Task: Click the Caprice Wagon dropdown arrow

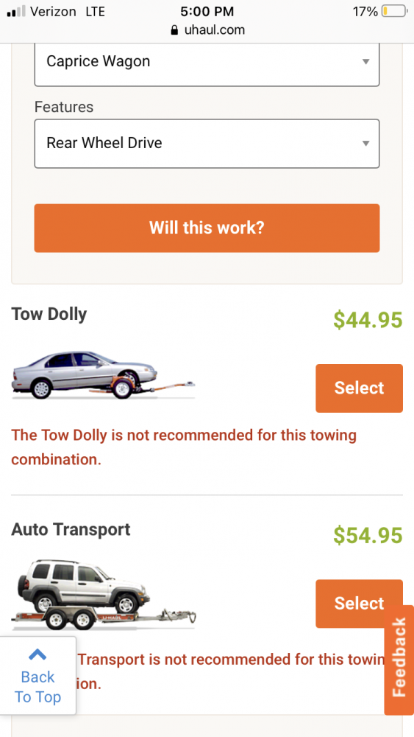Action: pos(366,62)
